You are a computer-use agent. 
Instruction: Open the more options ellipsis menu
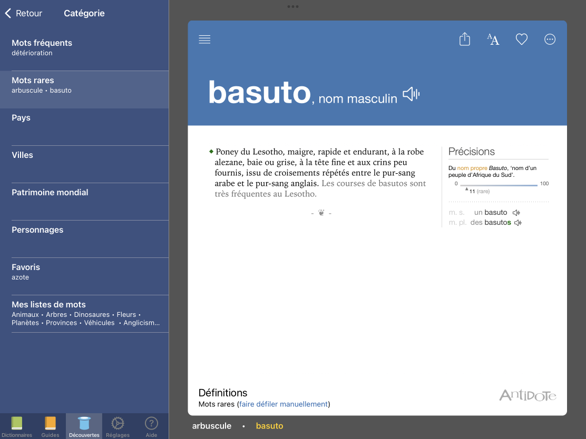pos(550,39)
